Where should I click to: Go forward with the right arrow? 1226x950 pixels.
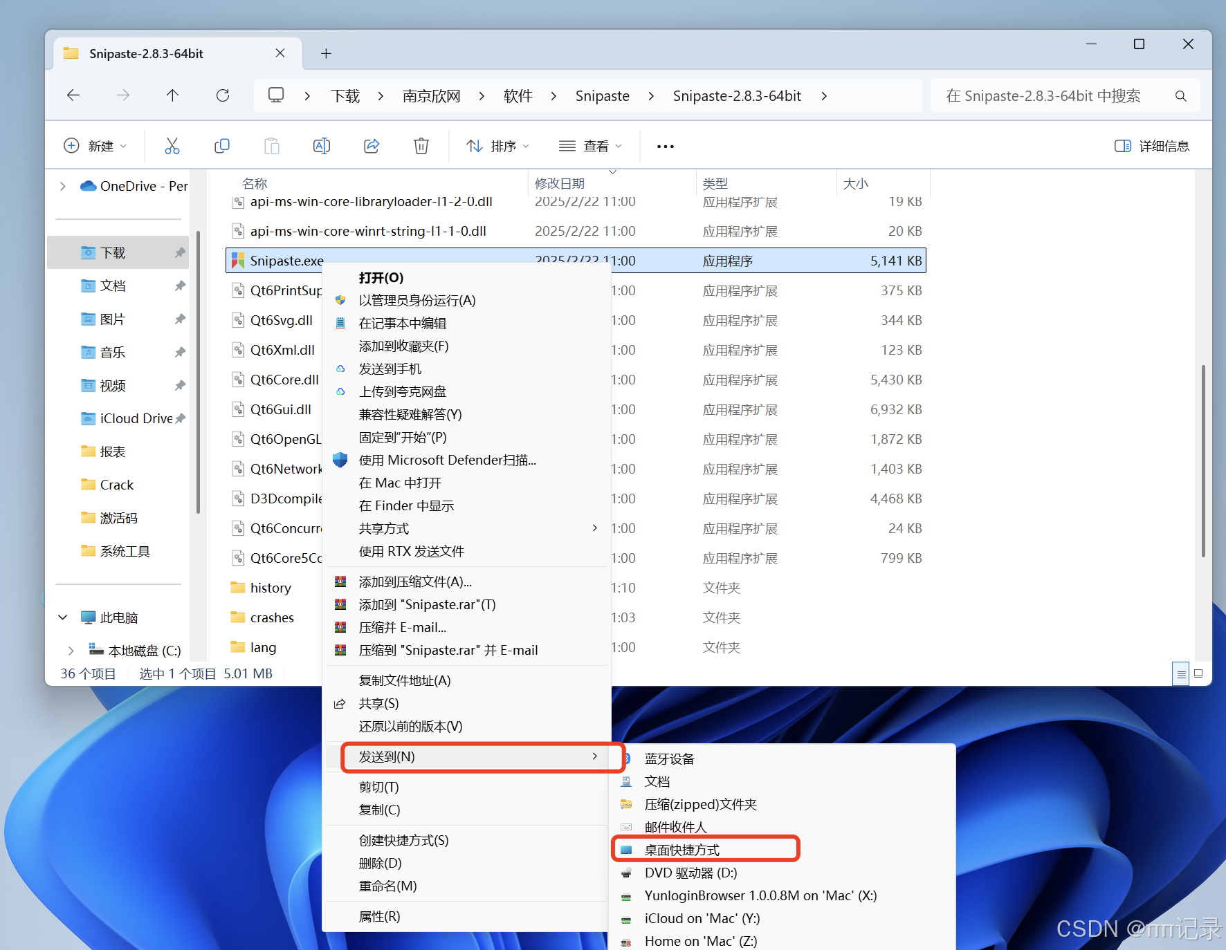coord(123,95)
